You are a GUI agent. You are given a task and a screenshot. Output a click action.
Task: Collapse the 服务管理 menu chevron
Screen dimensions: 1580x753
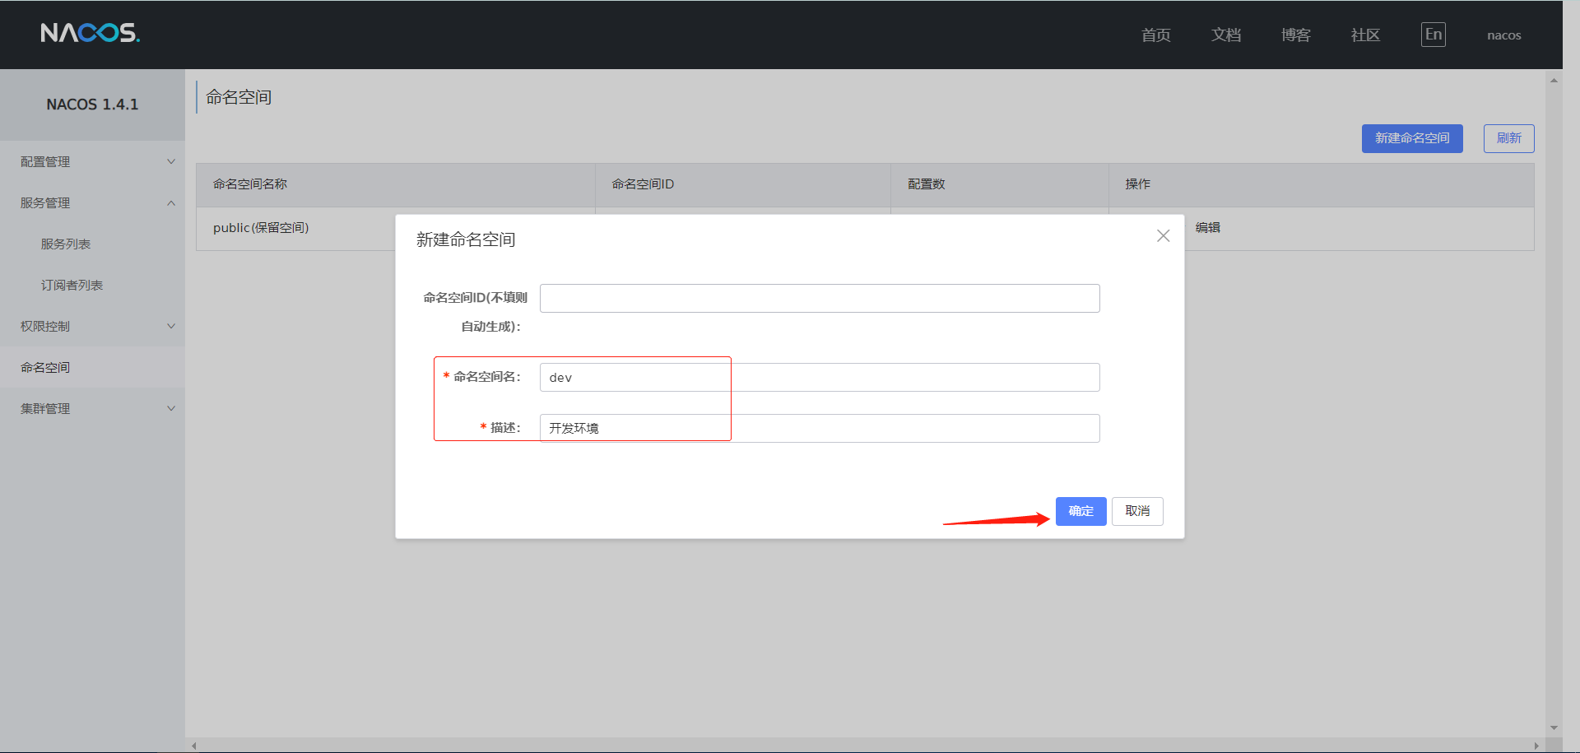171,202
